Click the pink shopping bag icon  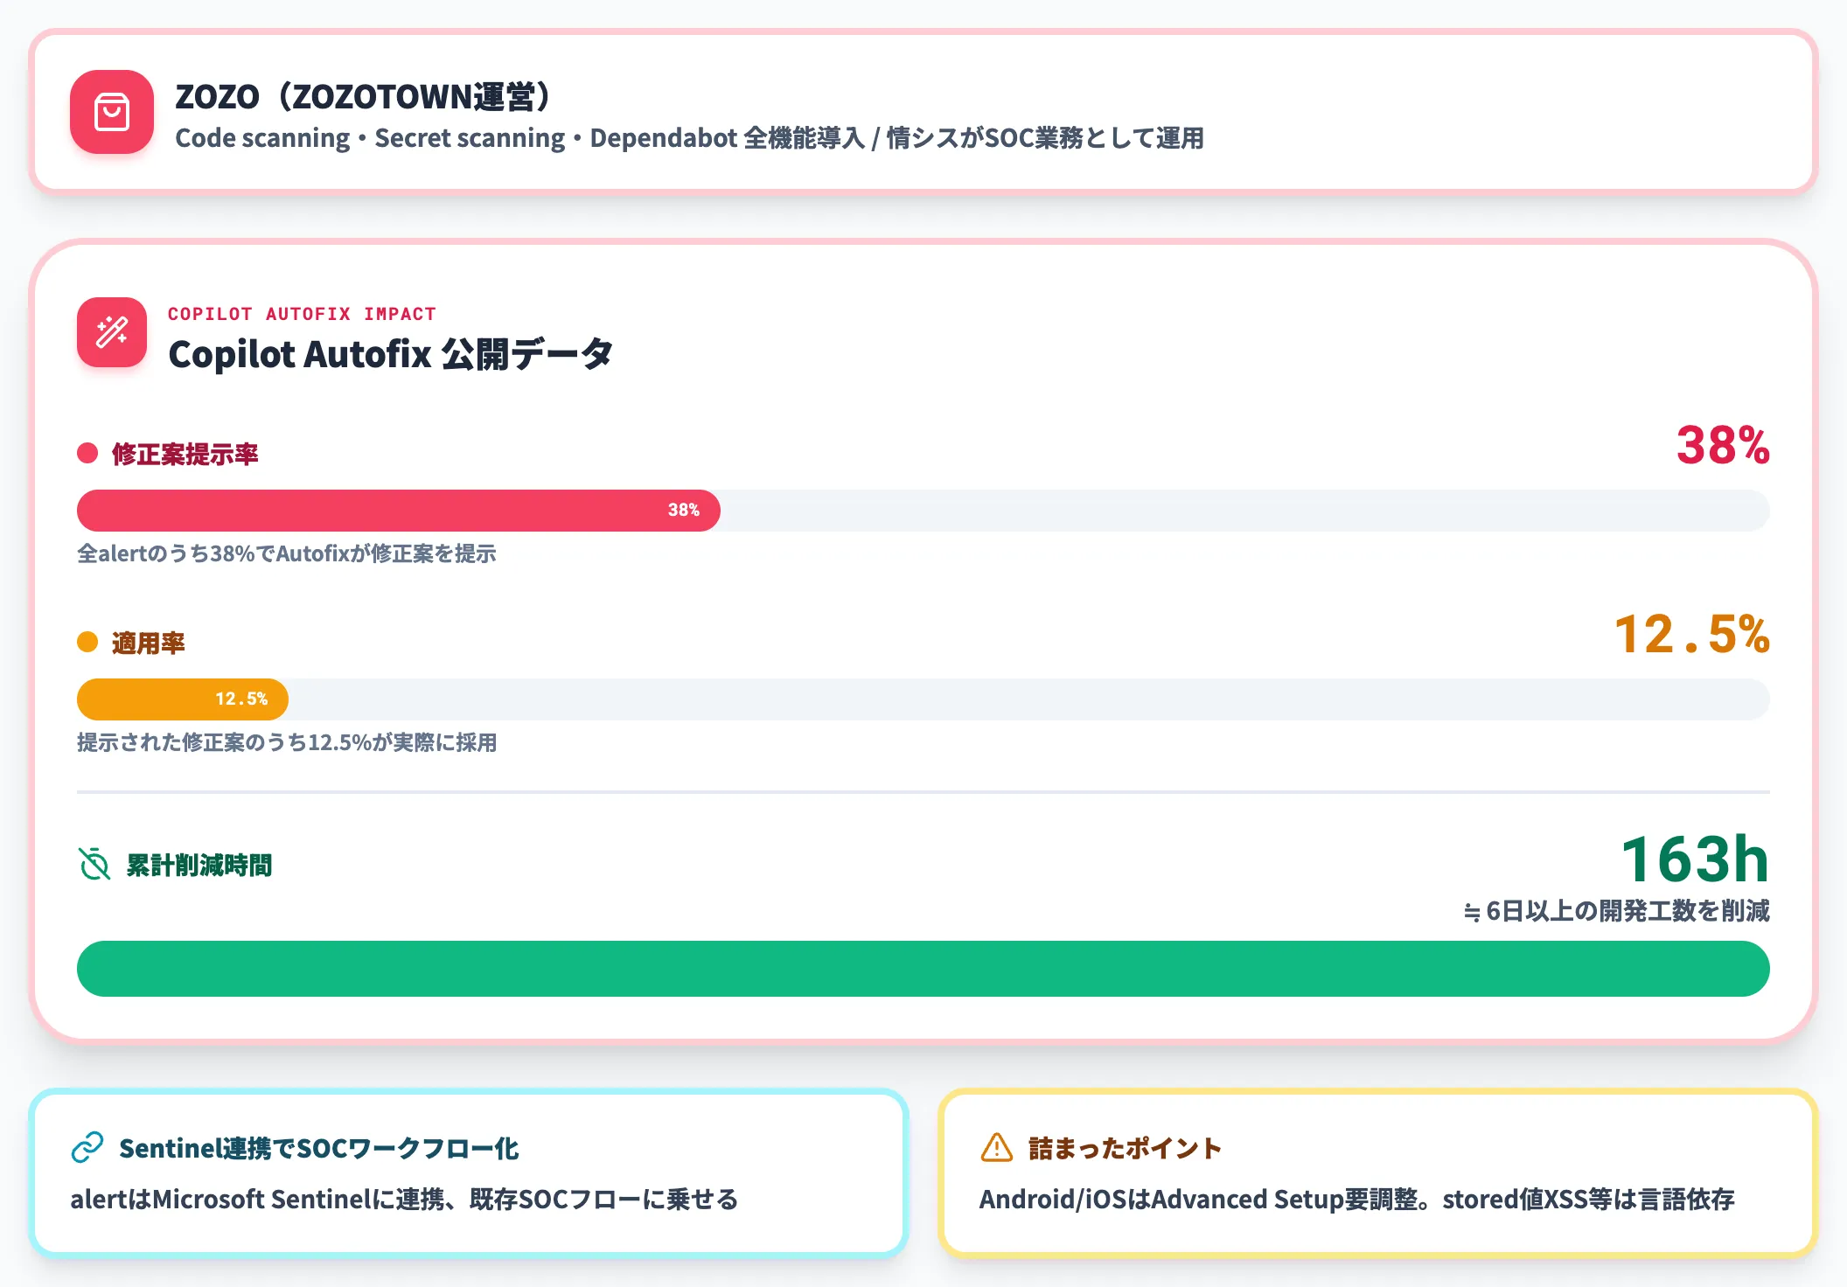click(x=112, y=112)
